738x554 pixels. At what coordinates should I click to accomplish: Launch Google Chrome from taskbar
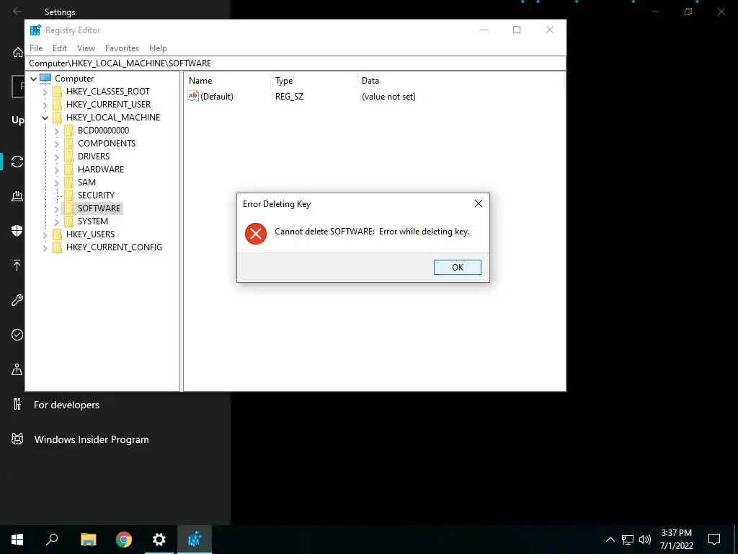point(124,540)
